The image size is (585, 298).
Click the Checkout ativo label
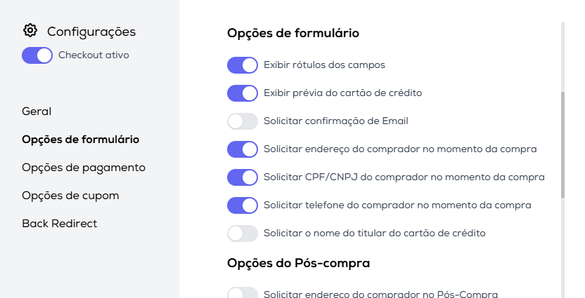point(94,55)
